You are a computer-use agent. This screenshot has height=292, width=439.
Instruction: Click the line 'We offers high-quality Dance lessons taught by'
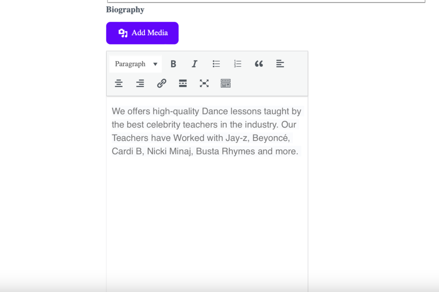[206, 111]
